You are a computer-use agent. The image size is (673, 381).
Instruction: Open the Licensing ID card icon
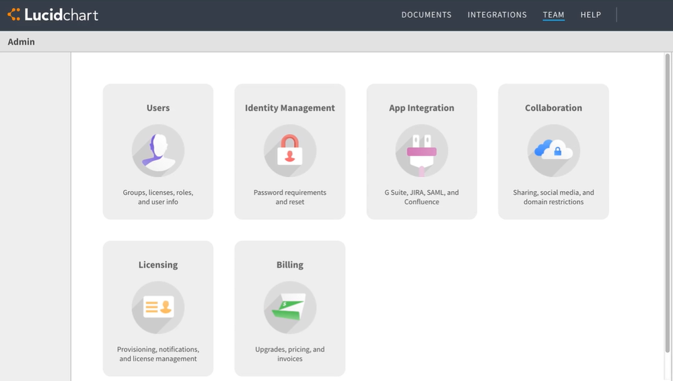tap(158, 308)
